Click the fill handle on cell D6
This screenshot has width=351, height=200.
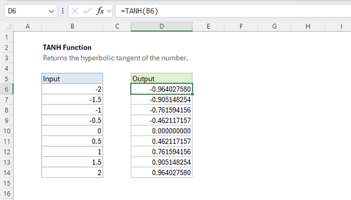coord(192,94)
